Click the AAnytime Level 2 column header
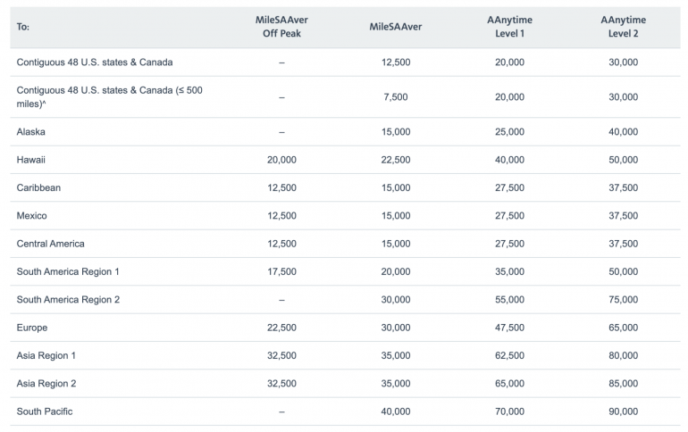Screen dimensions: 688x432 pyautogui.click(x=624, y=27)
